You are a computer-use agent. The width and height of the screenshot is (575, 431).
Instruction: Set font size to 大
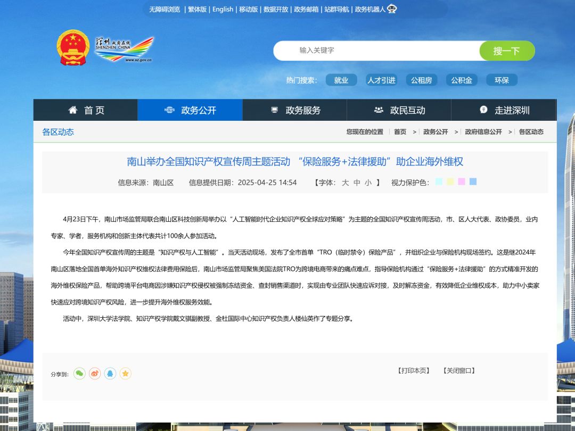tap(345, 183)
